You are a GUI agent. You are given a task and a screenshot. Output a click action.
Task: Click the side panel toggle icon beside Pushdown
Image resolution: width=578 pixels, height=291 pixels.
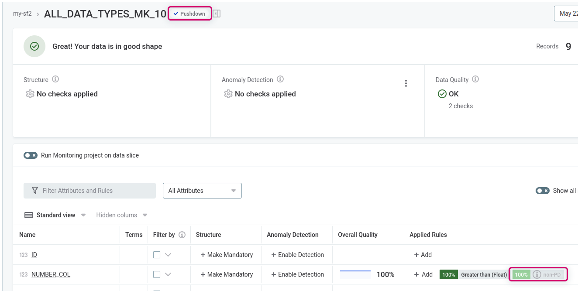[x=217, y=14]
